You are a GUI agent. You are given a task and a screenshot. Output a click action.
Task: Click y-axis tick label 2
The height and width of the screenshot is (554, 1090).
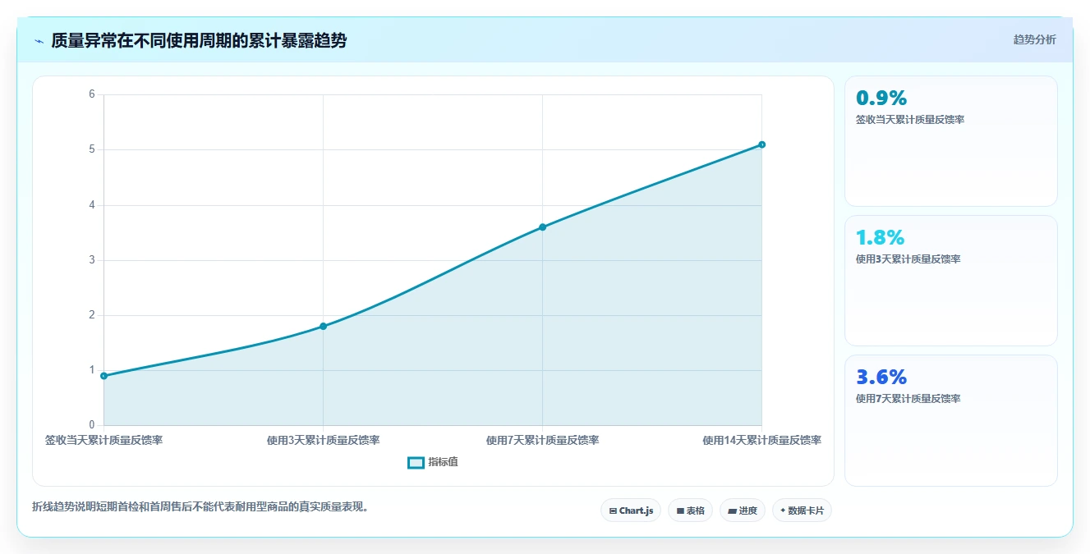coord(92,315)
